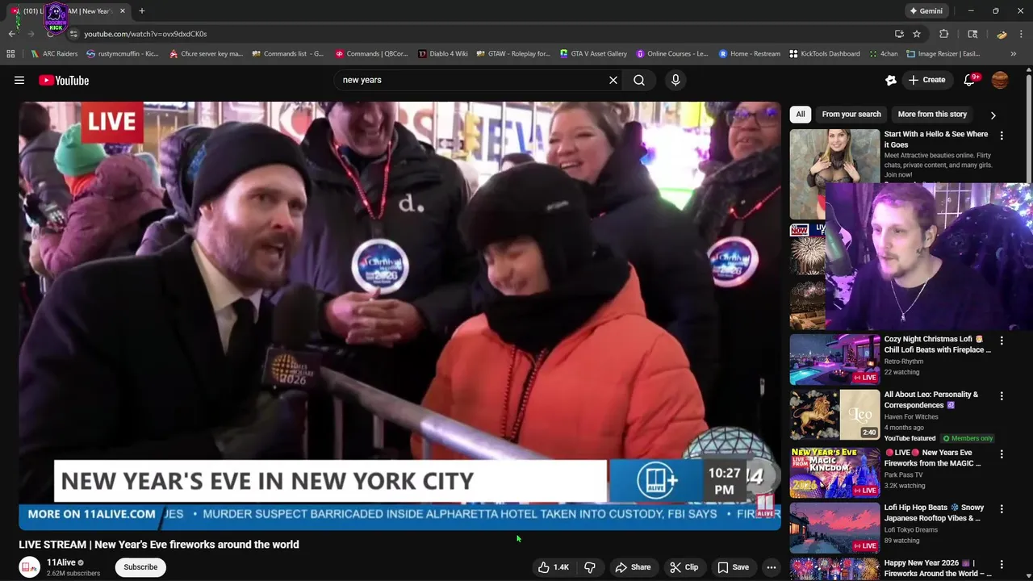Open the side panel browser icon

(x=972, y=34)
